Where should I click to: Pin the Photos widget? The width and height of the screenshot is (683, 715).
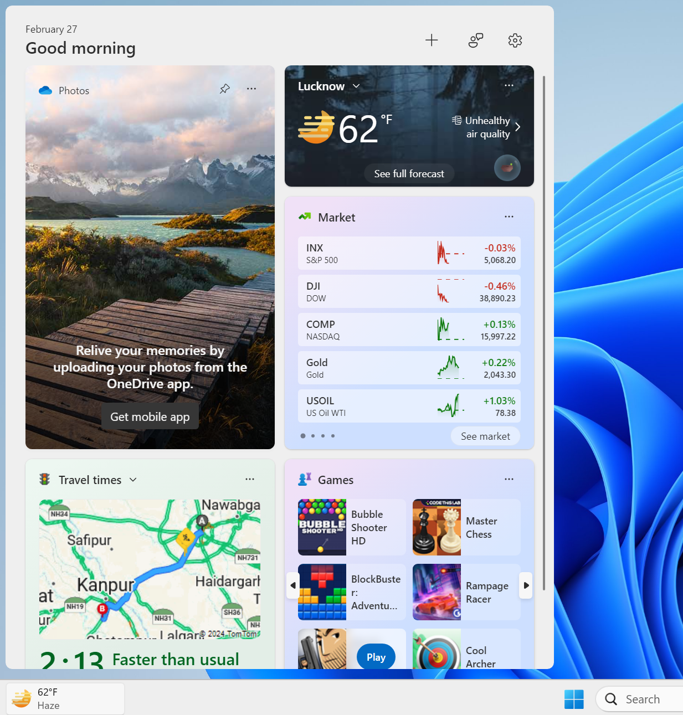pos(224,89)
